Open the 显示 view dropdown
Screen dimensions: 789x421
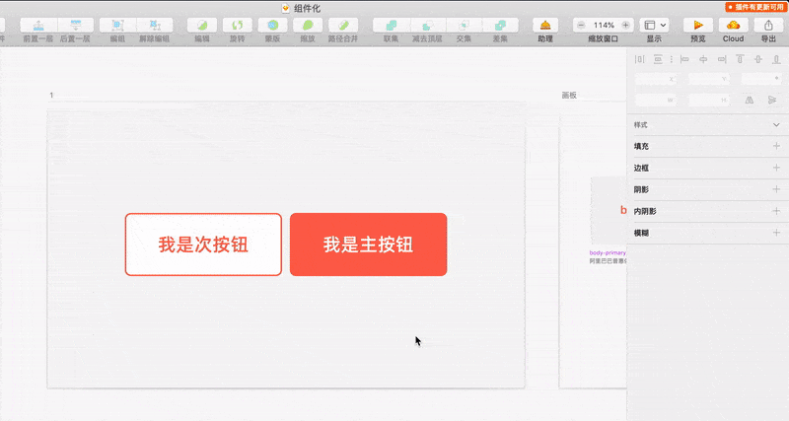[x=655, y=25]
